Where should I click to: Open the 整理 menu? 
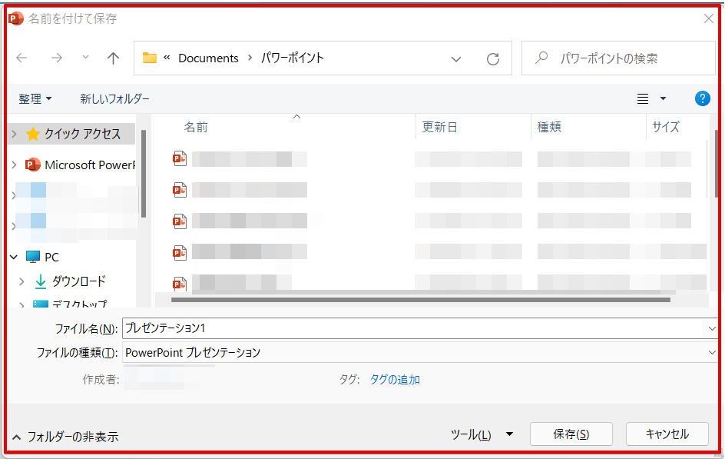[x=35, y=98]
